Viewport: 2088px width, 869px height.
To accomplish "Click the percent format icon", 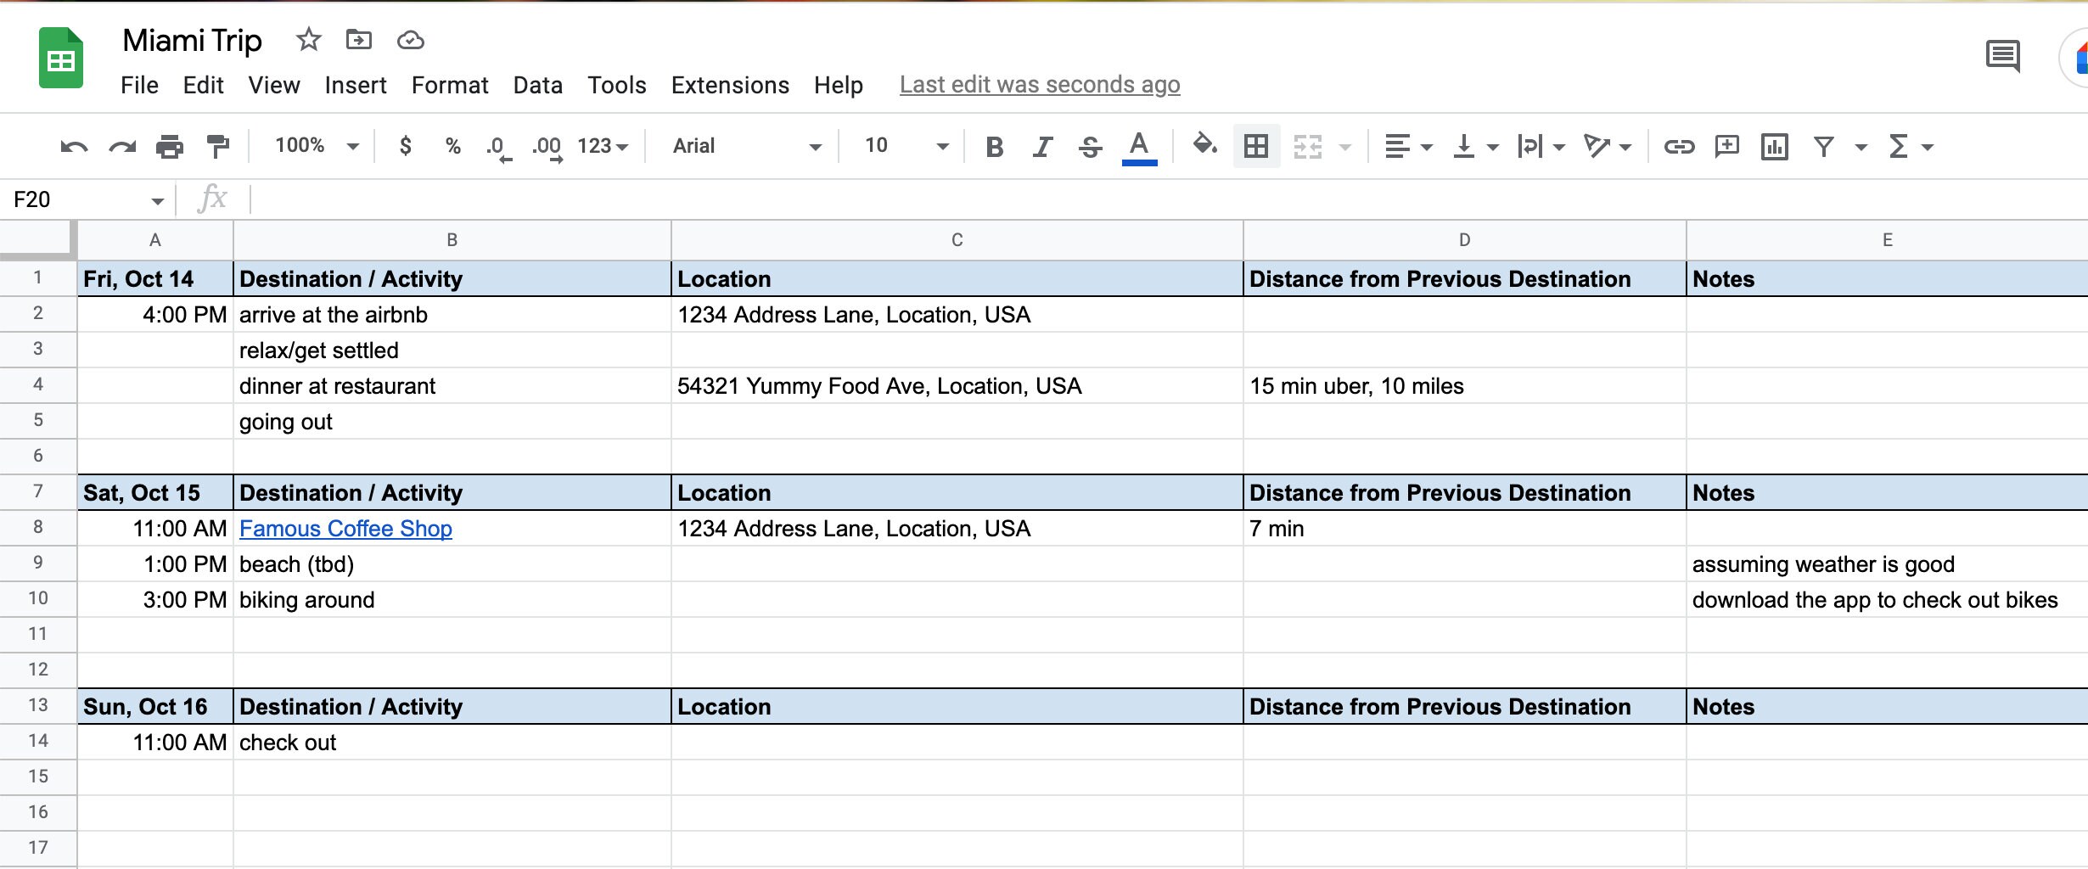I will pyautogui.click(x=452, y=146).
